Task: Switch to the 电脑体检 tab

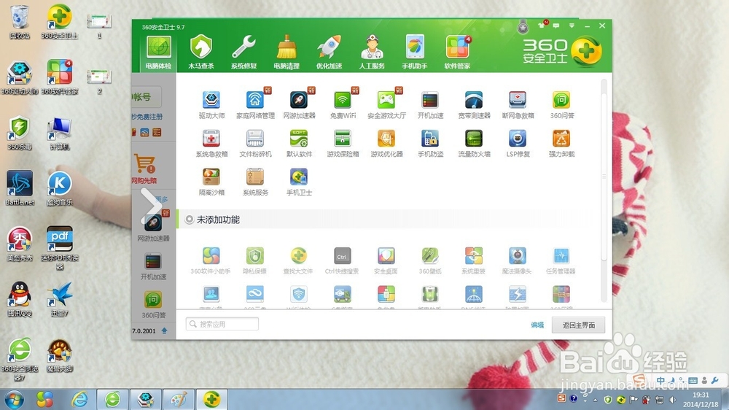Action: click(158, 53)
